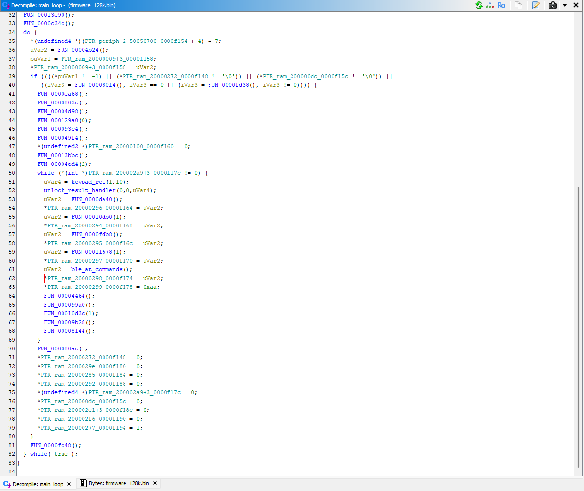Click the Copy icon in the decompiler toolbar
Screen dimensions: 584x491
(x=519, y=5)
